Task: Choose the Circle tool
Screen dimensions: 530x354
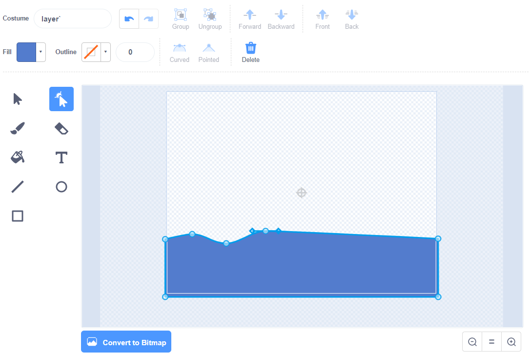Action: coord(61,187)
